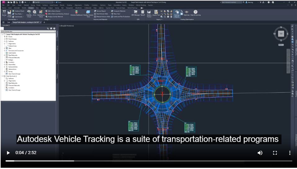297x169 pixels.
Task: Click the Optimize grading icon
Action: click(x=187, y=13)
